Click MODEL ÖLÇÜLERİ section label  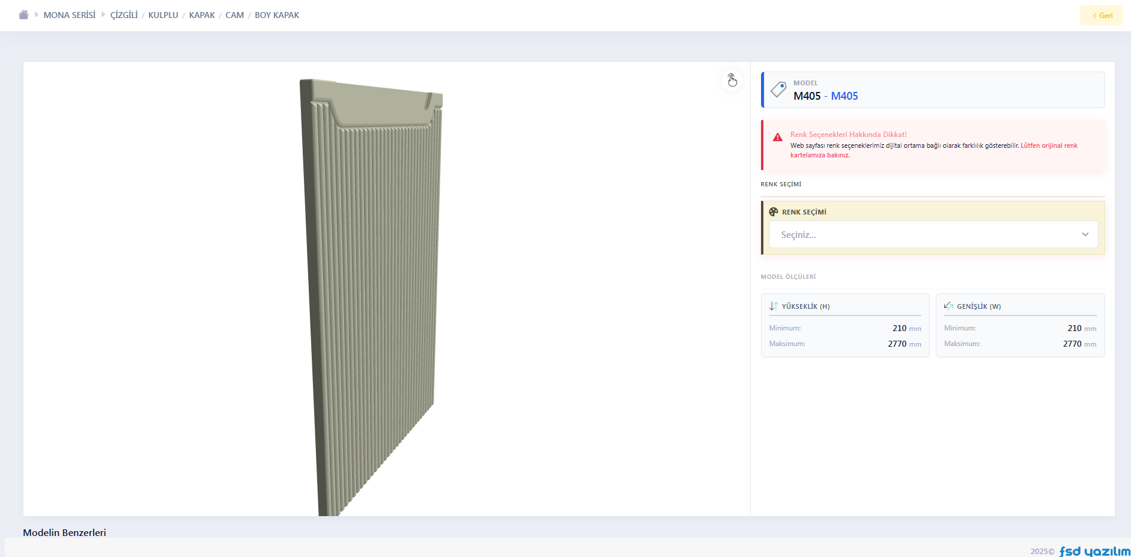[788, 277]
